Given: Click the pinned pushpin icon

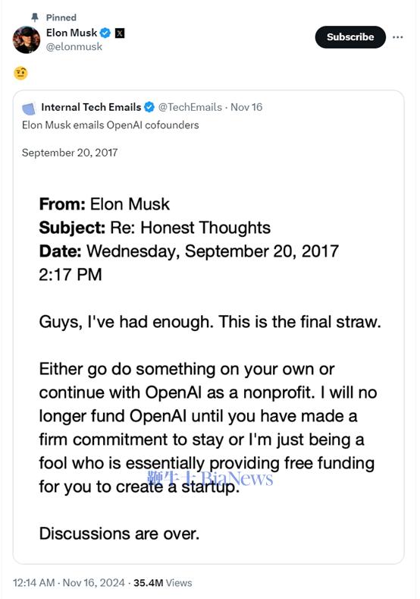Looking at the screenshot, I should click(35, 17).
